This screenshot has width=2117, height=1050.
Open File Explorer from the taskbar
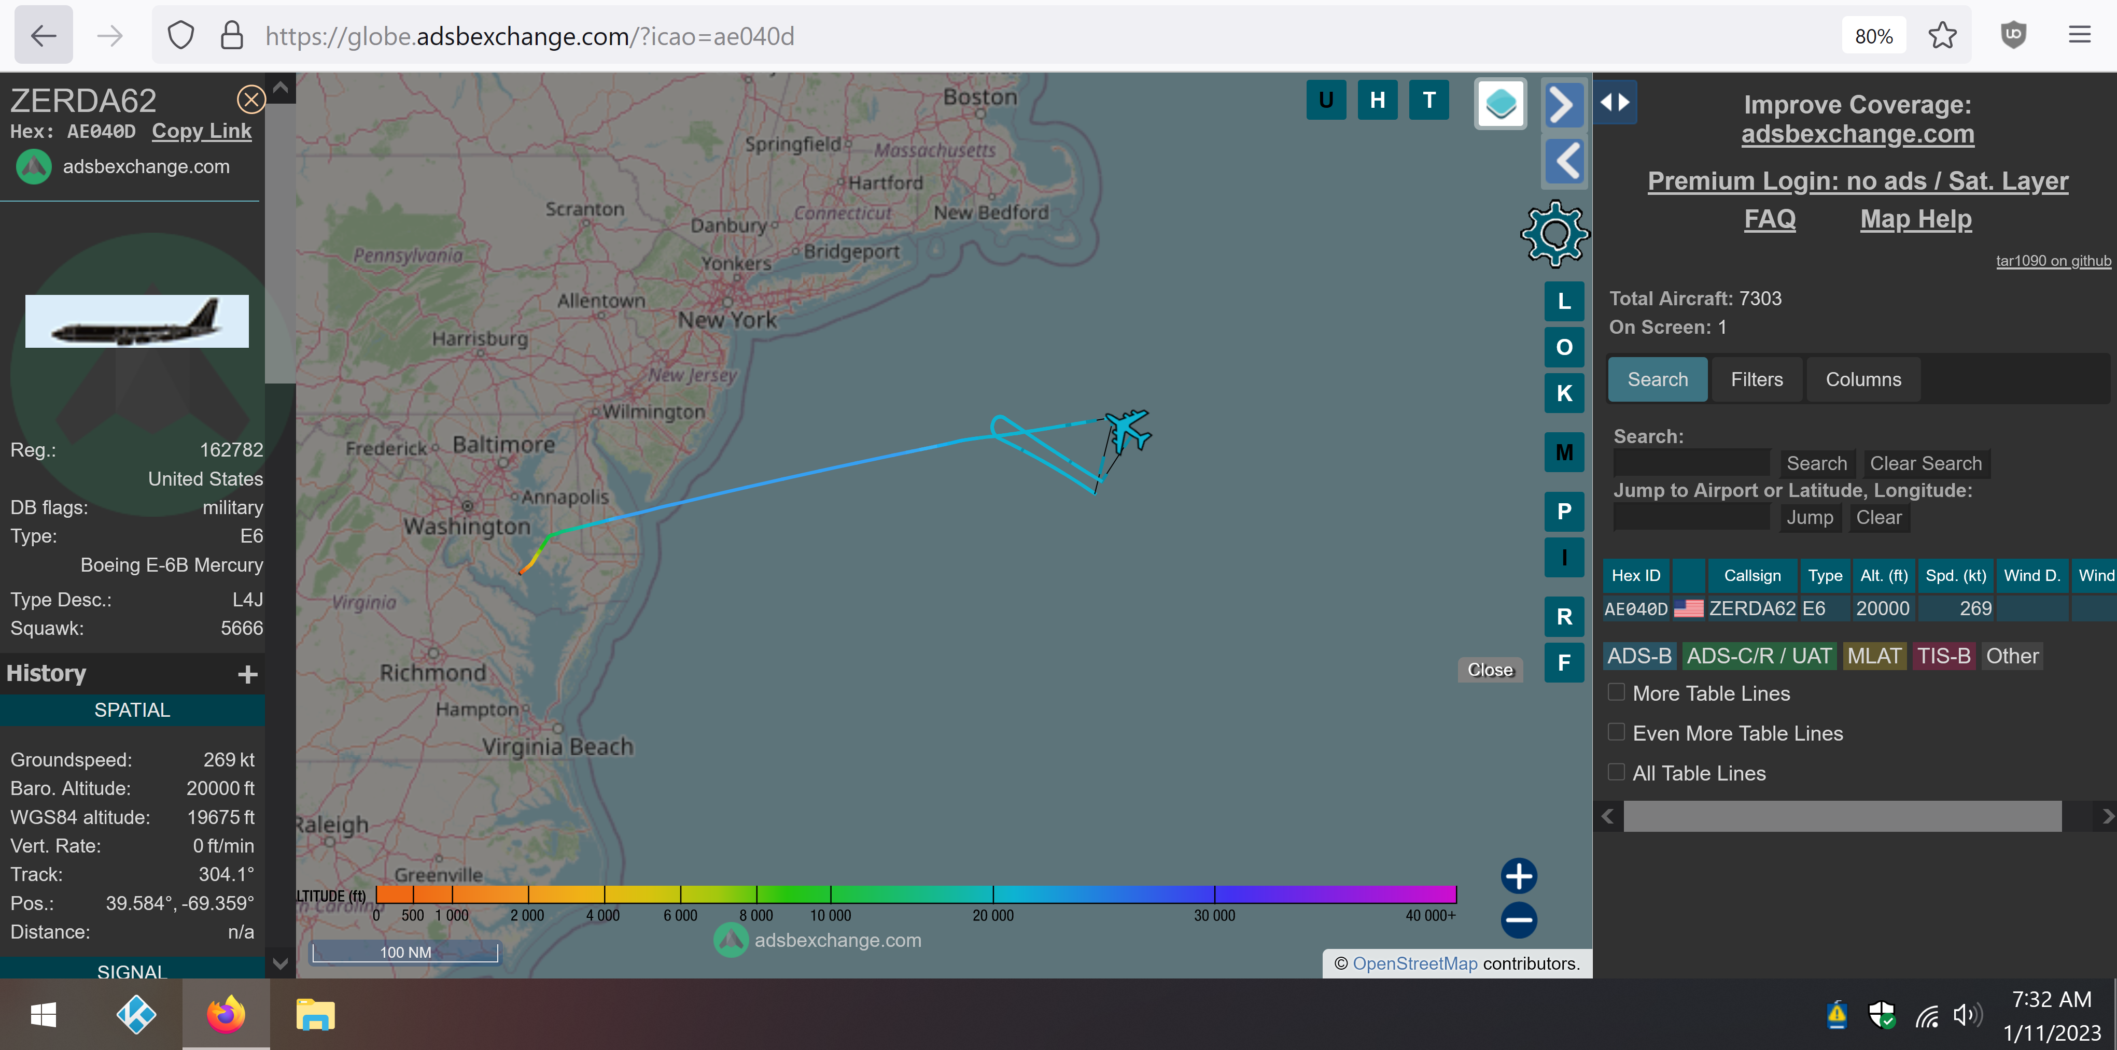point(316,1015)
